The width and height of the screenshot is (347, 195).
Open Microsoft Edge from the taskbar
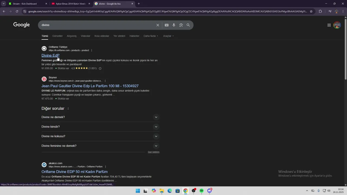[x=170, y=191]
